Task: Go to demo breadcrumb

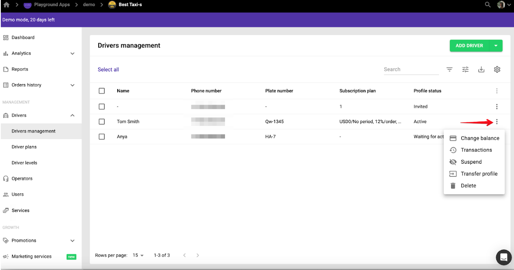Action: (89, 5)
